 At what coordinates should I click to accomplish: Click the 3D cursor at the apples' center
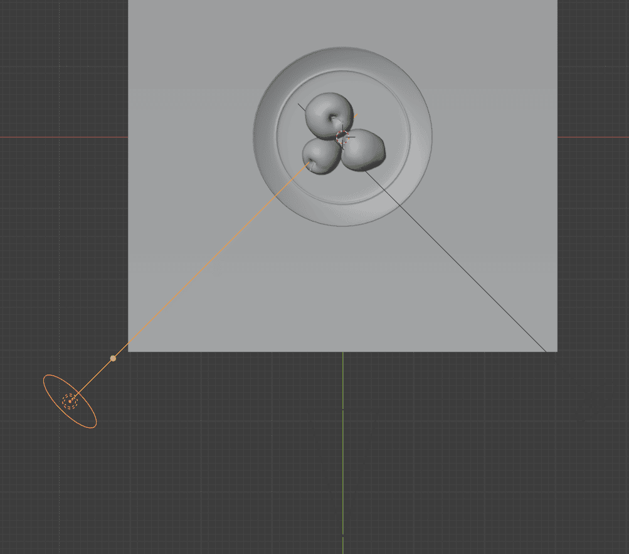click(343, 138)
